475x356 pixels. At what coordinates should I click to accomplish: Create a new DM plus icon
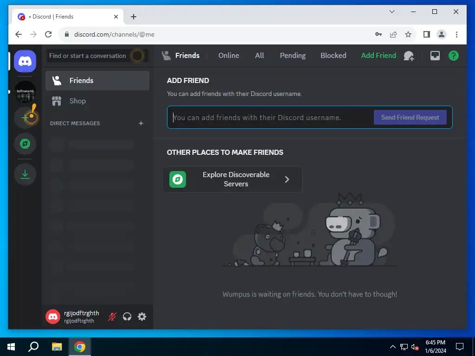[141, 123]
